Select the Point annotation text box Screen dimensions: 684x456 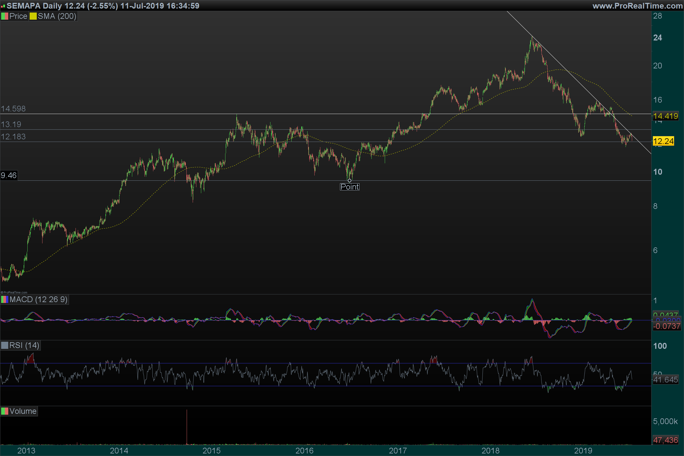click(350, 187)
